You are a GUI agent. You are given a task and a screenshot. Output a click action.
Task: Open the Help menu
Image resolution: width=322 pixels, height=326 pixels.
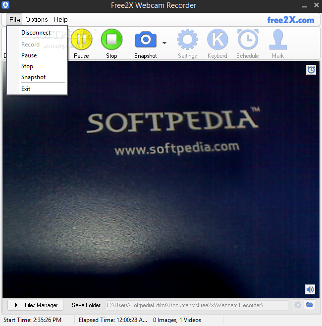point(60,20)
